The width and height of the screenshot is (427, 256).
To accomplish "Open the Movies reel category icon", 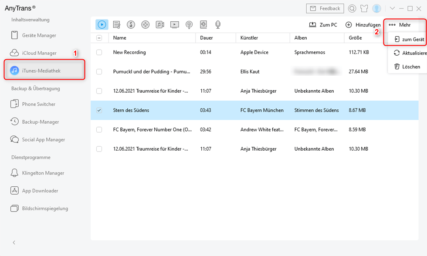I will (x=146, y=25).
